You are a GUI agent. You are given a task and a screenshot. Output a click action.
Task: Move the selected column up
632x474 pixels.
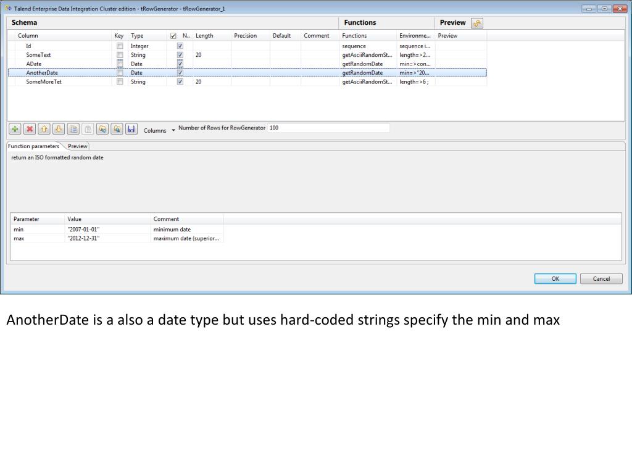[44, 129]
